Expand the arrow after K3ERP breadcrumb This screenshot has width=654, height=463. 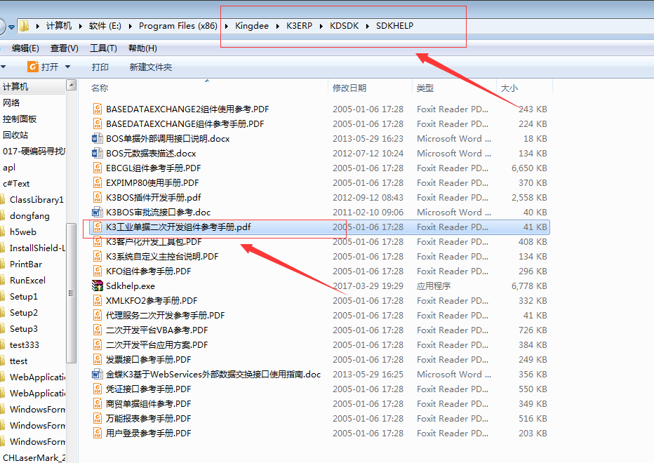pyautogui.click(x=321, y=26)
